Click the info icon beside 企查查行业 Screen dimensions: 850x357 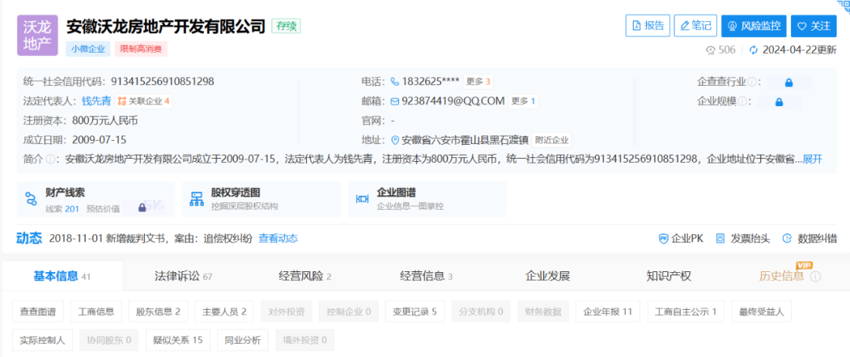pos(752,83)
